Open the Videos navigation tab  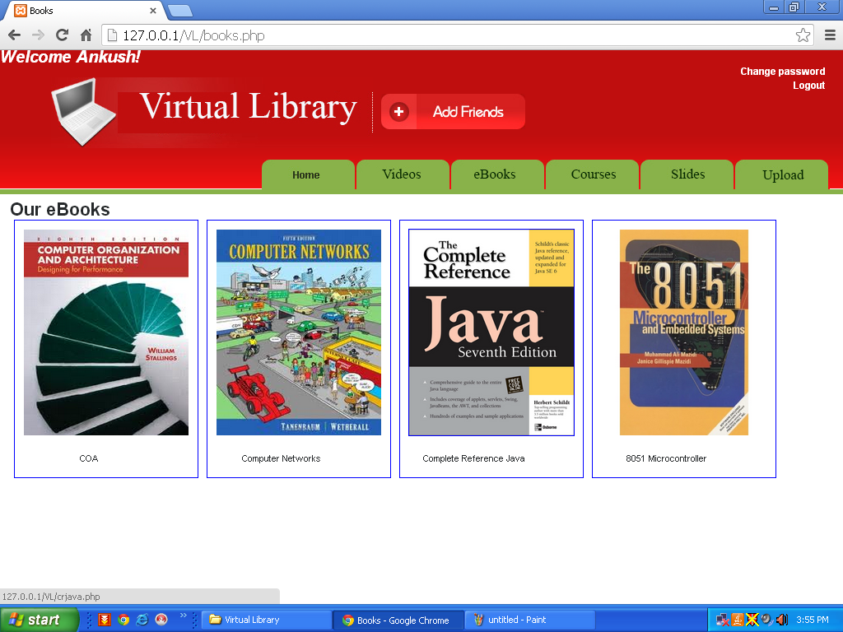403,174
